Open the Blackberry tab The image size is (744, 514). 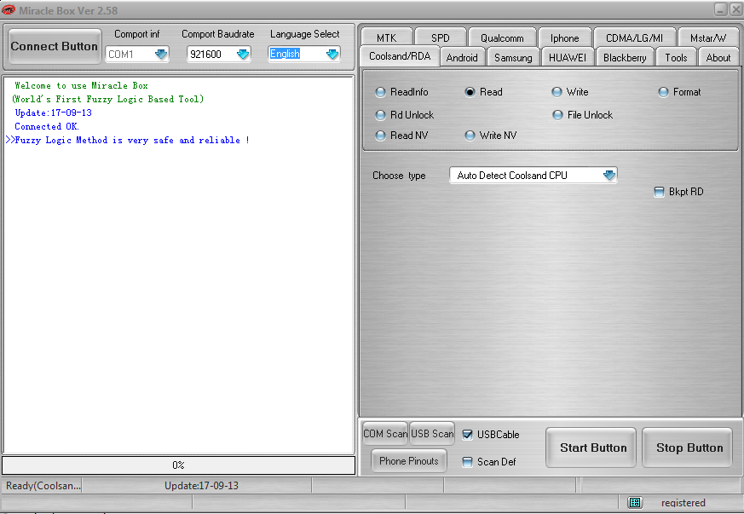click(625, 57)
